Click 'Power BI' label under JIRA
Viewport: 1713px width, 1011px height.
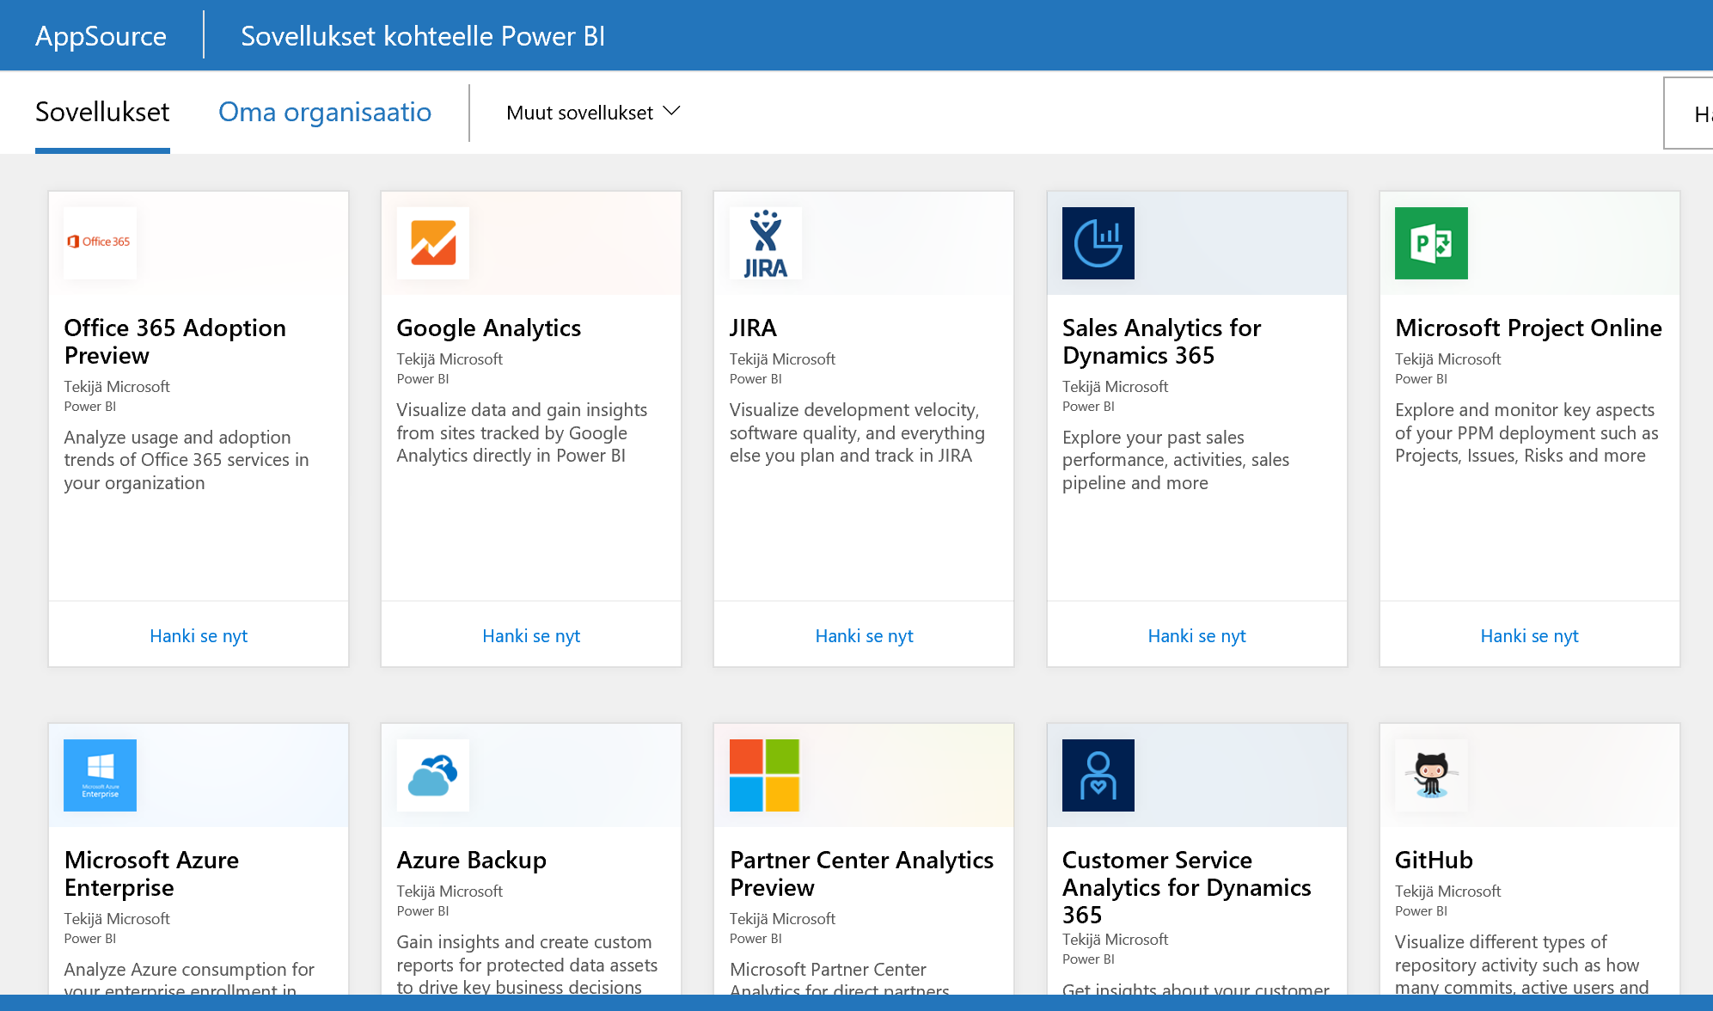tap(756, 378)
